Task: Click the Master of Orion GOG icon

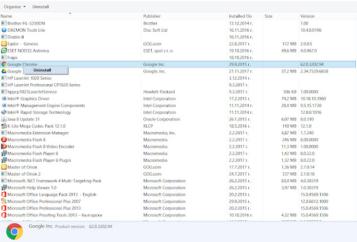Action: click(4, 167)
